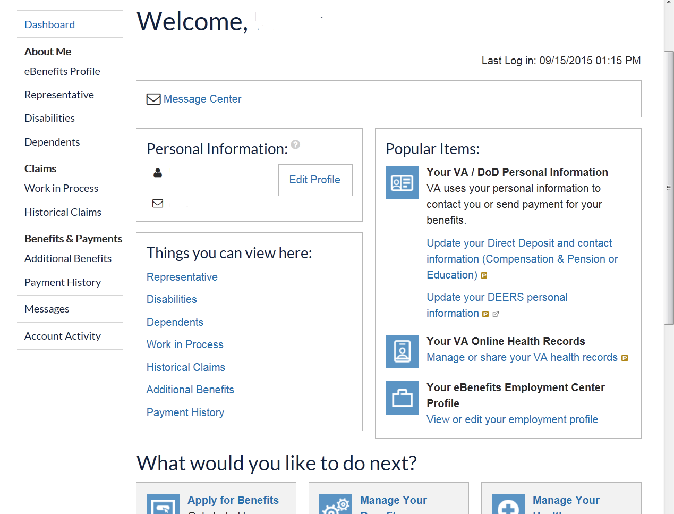674x514 pixels.
Task: Click the Claims sidebar heading
Action: (40, 168)
